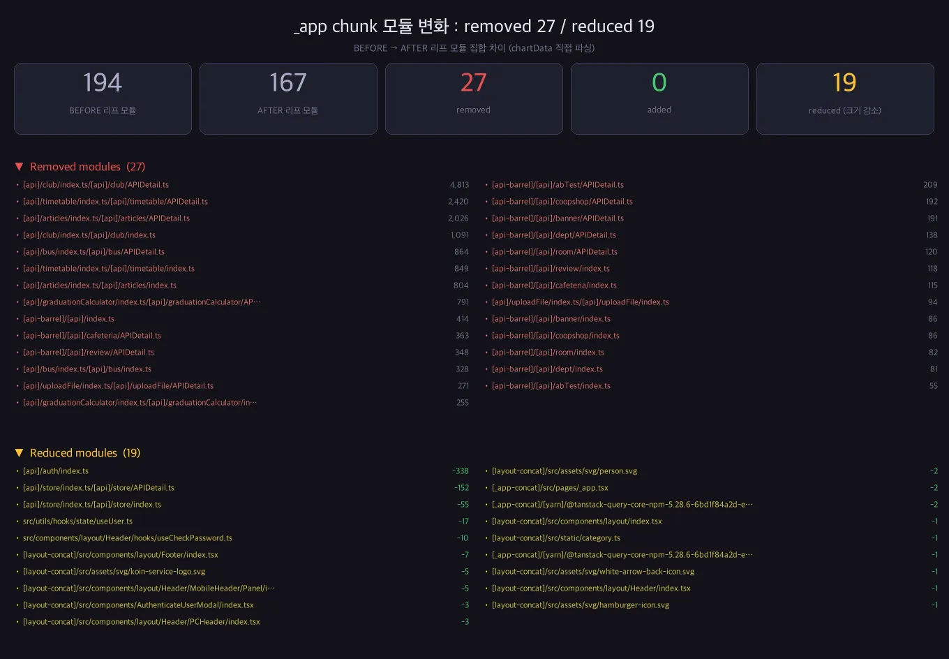The image size is (949, 659).
Task: Click the 194 BEFORE leaf modules card
Action: (x=103, y=98)
